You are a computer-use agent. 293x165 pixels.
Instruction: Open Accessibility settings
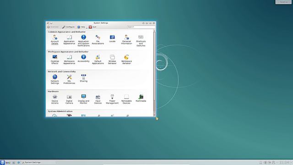point(83,58)
